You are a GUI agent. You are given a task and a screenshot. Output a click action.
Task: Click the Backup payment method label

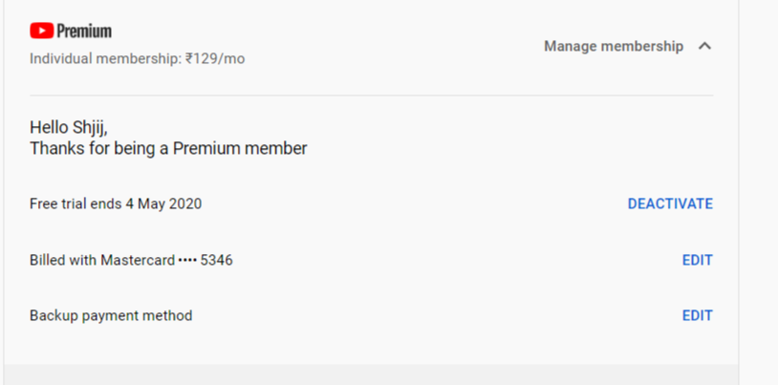point(111,315)
